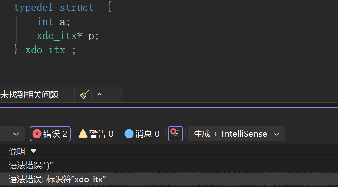
Task: Click the broom code cleanup icon
Action: [x=84, y=95]
